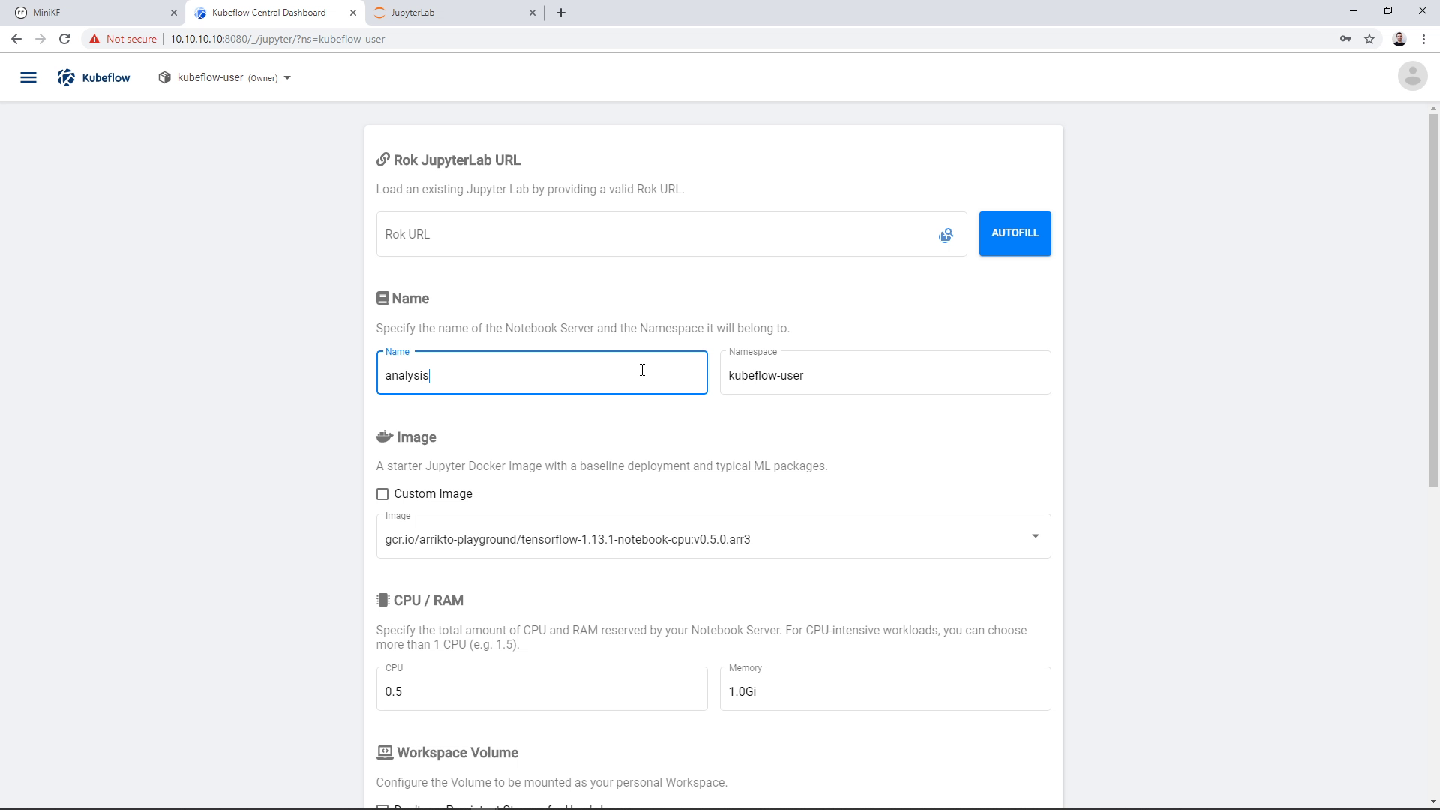This screenshot has height=810, width=1440.
Task: Click the Kubeflow logo
Action: pyautogui.click(x=94, y=77)
